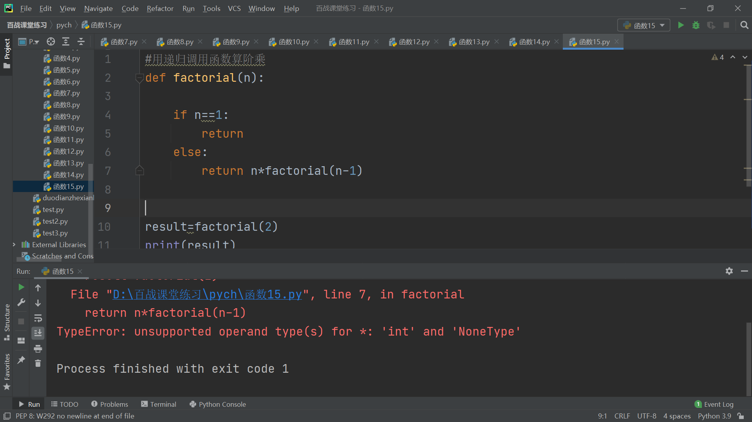
Task: Toggle the Structure side tool window
Action: point(7,322)
